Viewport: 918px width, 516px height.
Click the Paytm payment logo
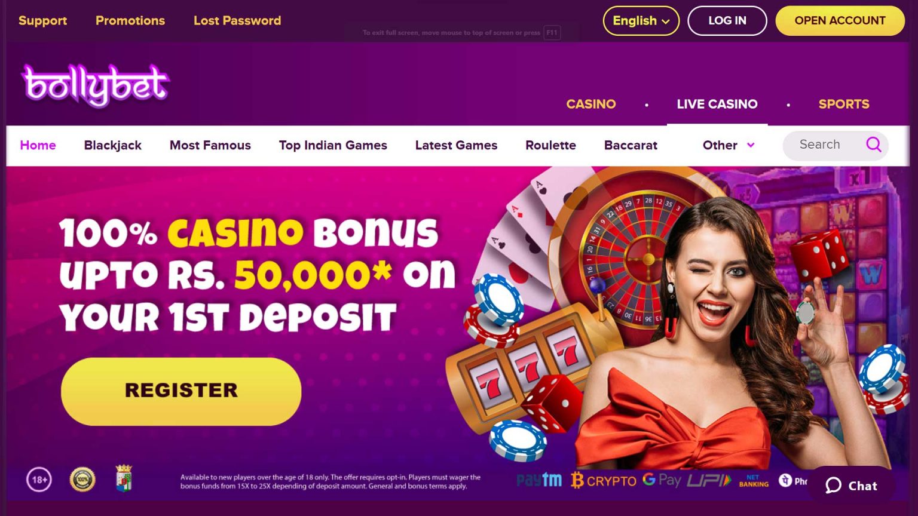click(539, 480)
